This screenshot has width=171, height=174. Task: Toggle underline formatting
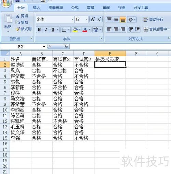53,30
